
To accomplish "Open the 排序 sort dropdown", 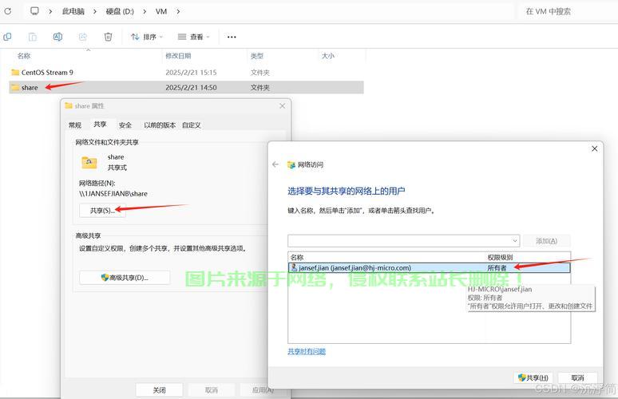I will point(147,37).
